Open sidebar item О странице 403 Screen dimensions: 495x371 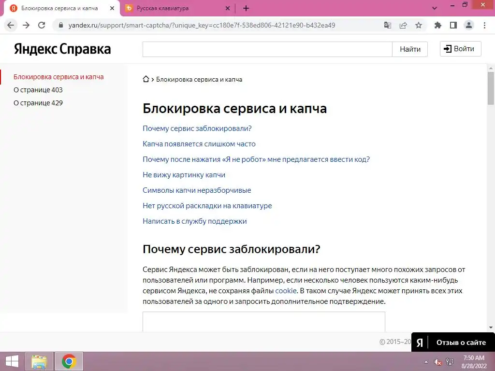38,90
